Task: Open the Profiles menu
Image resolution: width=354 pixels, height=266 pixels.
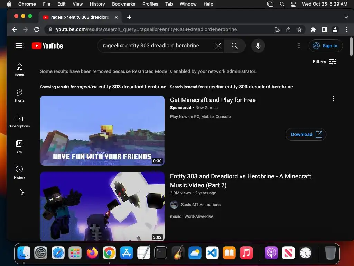Action: pos(150,4)
